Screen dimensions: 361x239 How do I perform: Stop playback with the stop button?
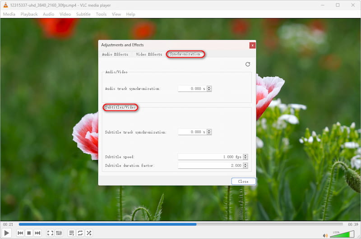(x=29, y=233)
